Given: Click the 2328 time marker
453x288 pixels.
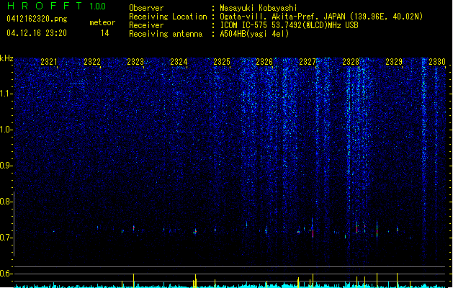Looking at the screenshot, I should 351,62.
